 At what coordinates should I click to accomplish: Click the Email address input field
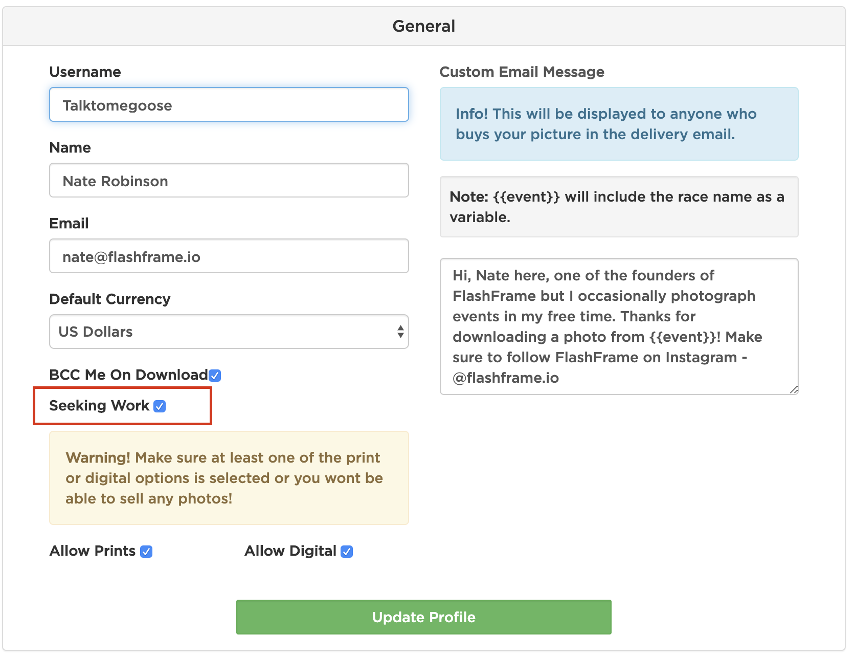pos(229,256)
